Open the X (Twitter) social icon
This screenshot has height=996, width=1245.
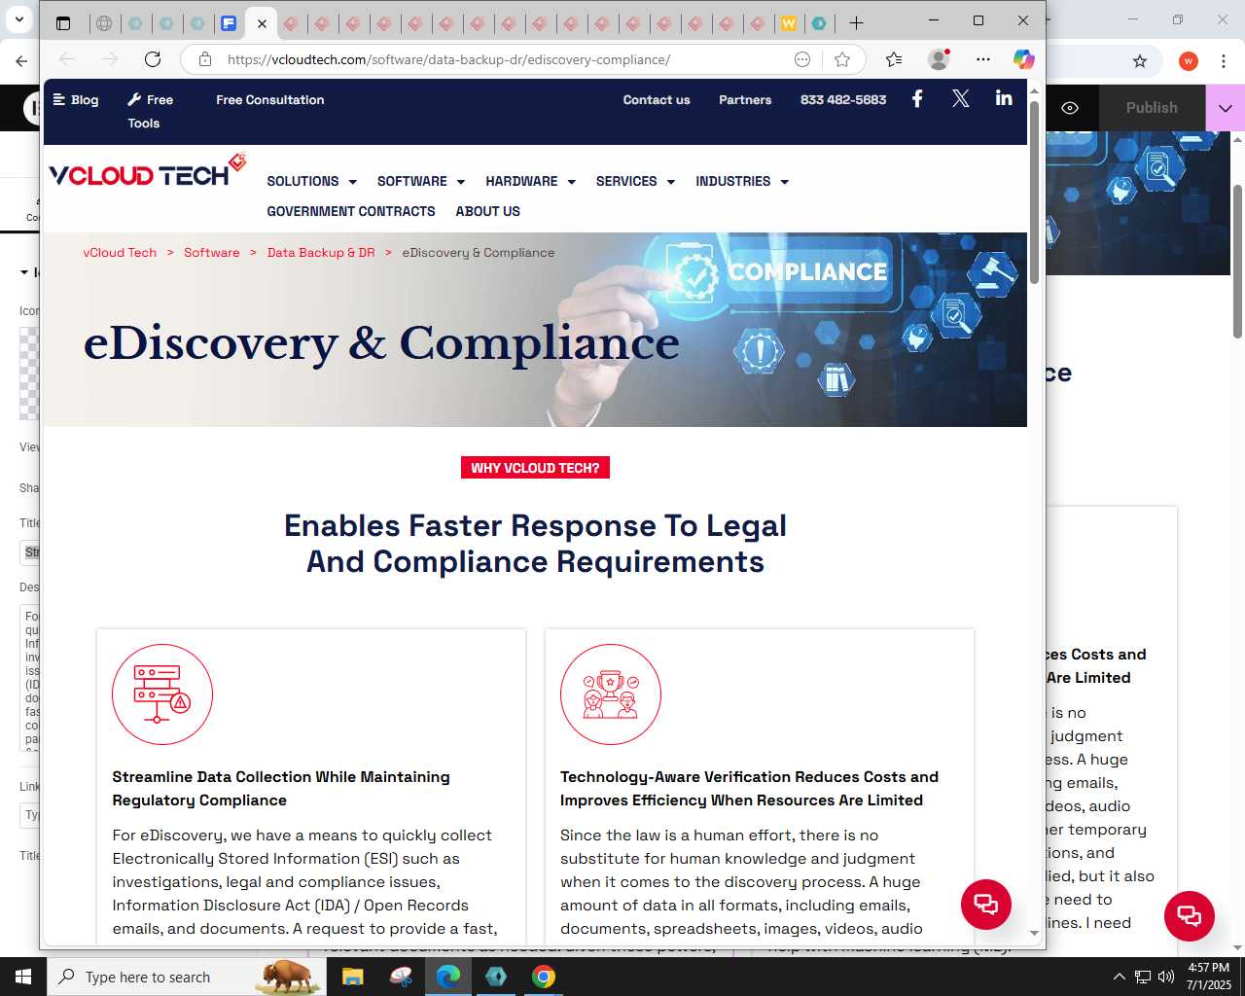click(960, 98)
